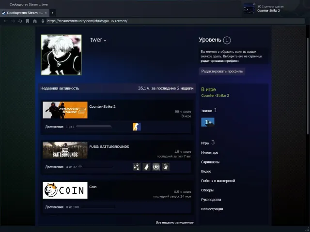Open the Скриншоты link
This screenshot has width=310, height=232.
[x=210, y=162]
